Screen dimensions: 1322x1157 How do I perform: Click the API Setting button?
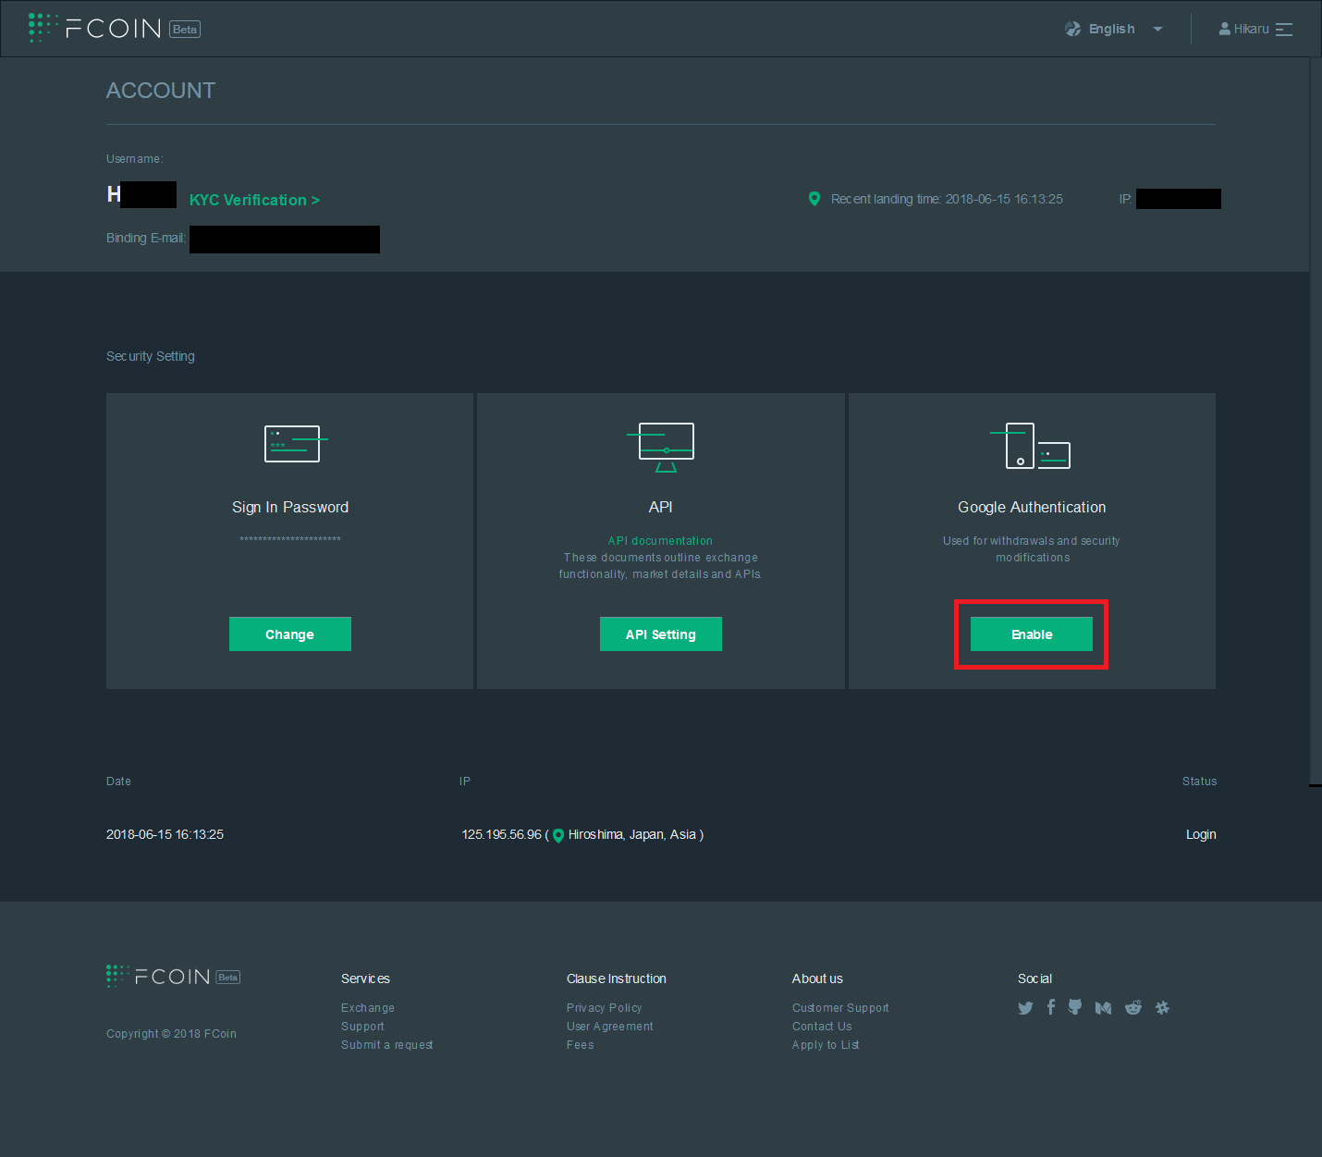pyautogui.click(x=661, y=634)
